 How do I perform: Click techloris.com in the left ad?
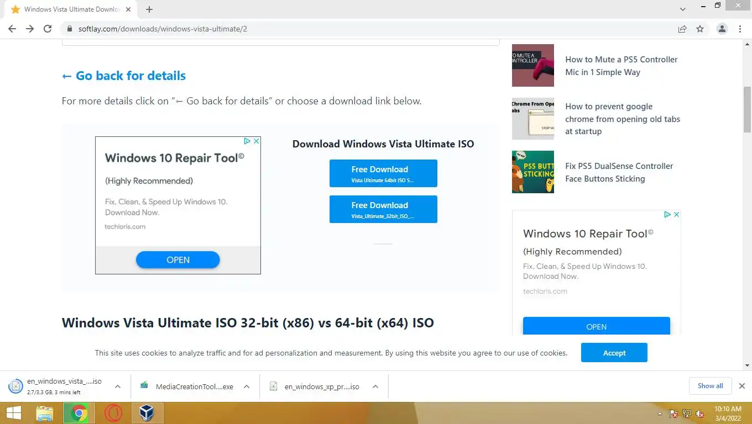coord(125,226)
